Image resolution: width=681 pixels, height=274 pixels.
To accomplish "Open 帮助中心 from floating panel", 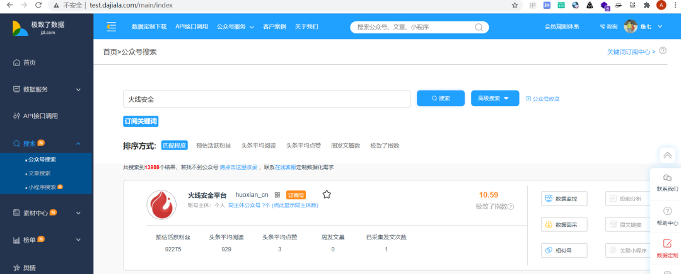I will pyautogui.click(x=667, y=216).
